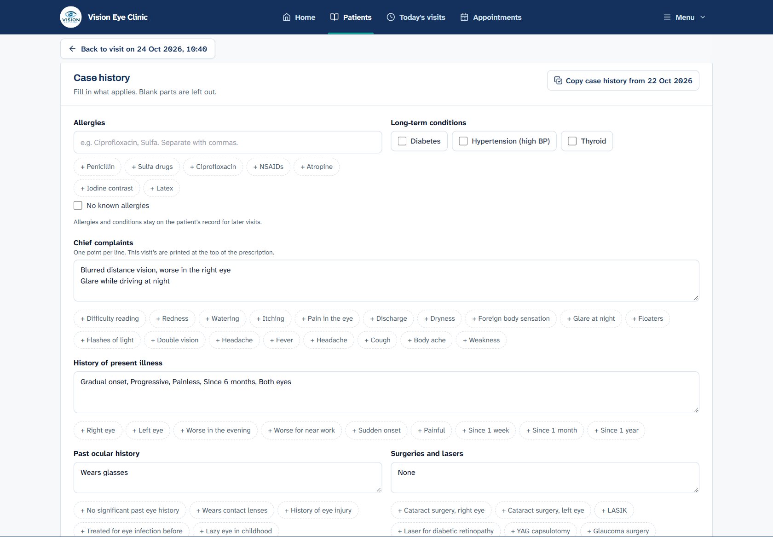Image resolution: width=773 pixels, height=537 pixels.
Task: Add Pain in the eye complaint
Action: [x=327, y=318]
